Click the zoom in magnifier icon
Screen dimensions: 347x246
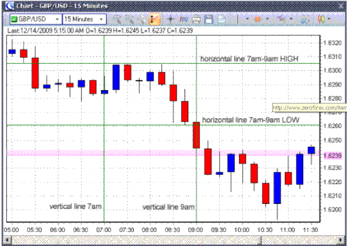117,19
